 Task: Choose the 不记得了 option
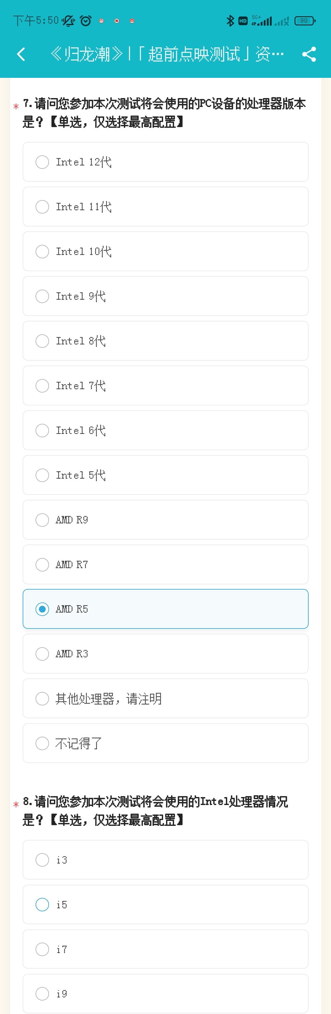[42, 743]
